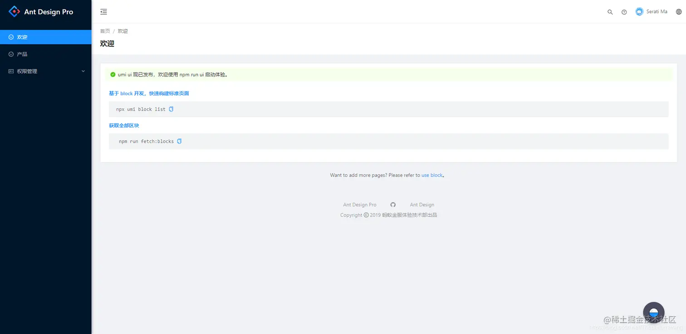Open the language selector globe icon
This screenshot has width=686, height=334.
(x=679, y=12)
